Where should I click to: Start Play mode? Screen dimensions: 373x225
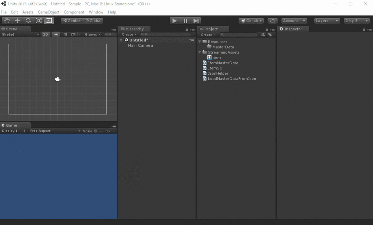174,21
